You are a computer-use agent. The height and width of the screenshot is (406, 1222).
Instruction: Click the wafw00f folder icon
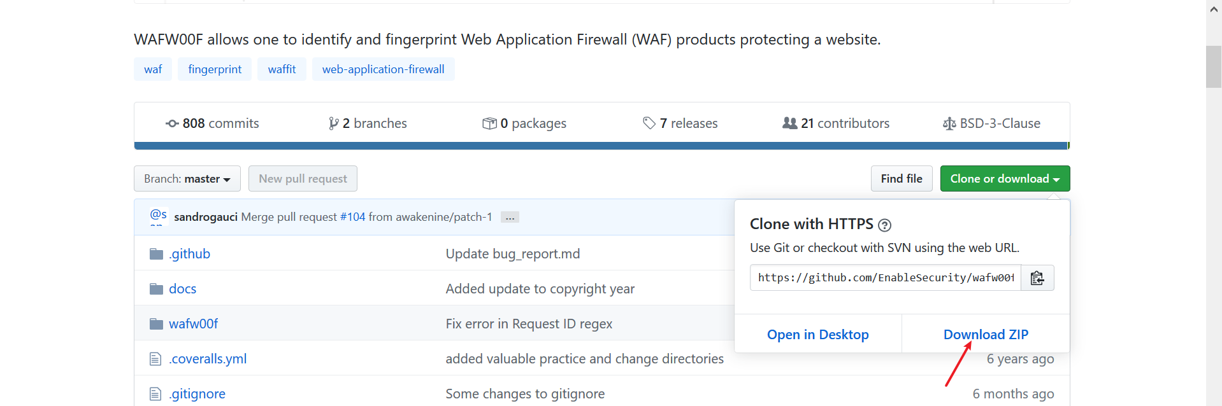(x=156, y=324)
